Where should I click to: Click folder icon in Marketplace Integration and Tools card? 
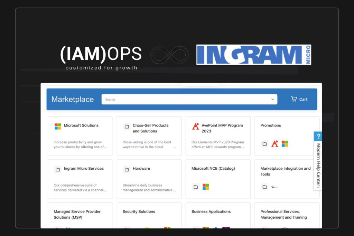264,187
